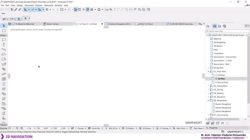This screenshot has width=250, height=140.
Task: Select the Marquee tool in the toolbox
Action: [4, 31]
